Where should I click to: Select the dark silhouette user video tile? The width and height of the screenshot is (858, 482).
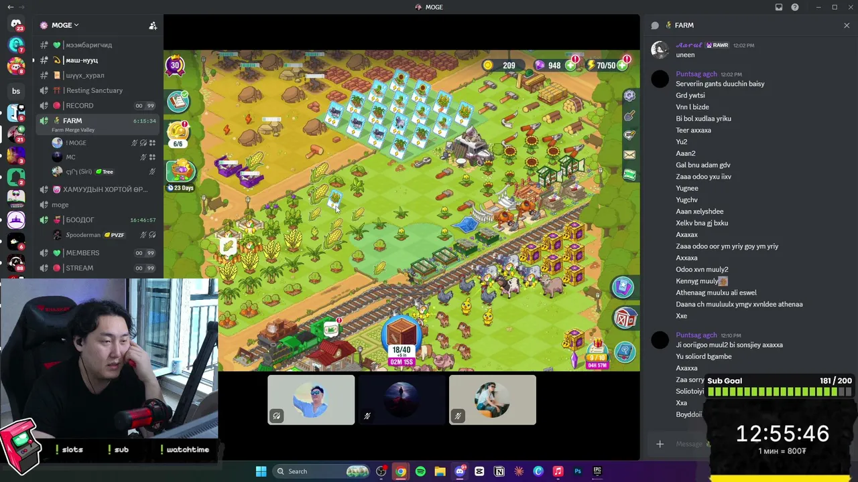pyautogui.click(x=402, y=400)
